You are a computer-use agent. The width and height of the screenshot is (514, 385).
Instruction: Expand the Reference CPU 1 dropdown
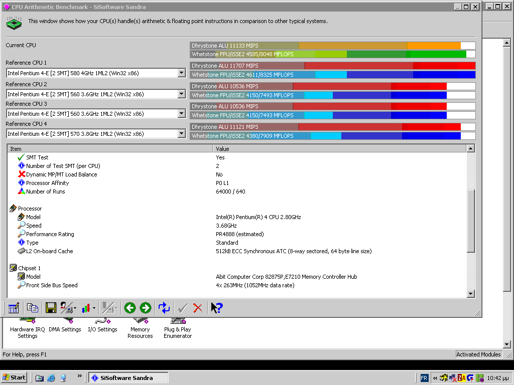click(182, 73)
